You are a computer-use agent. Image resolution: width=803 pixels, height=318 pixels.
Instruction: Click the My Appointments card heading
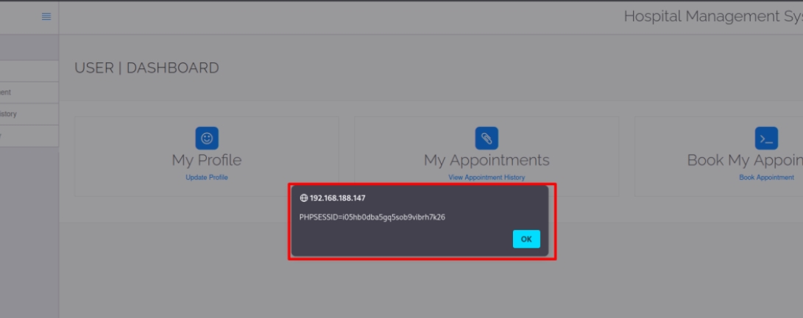pyautogui.click(x=487, y=160)
